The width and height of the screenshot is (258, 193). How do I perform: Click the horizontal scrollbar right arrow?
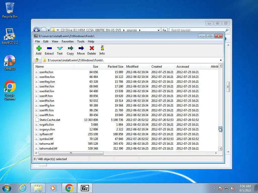216,153
